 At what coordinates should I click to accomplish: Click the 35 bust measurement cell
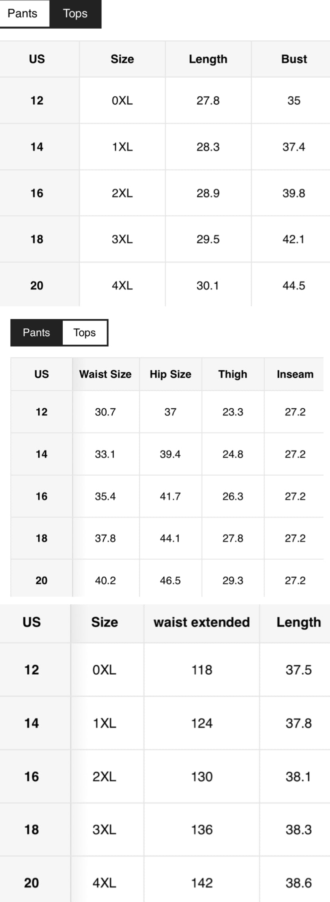tap(294, 101)
